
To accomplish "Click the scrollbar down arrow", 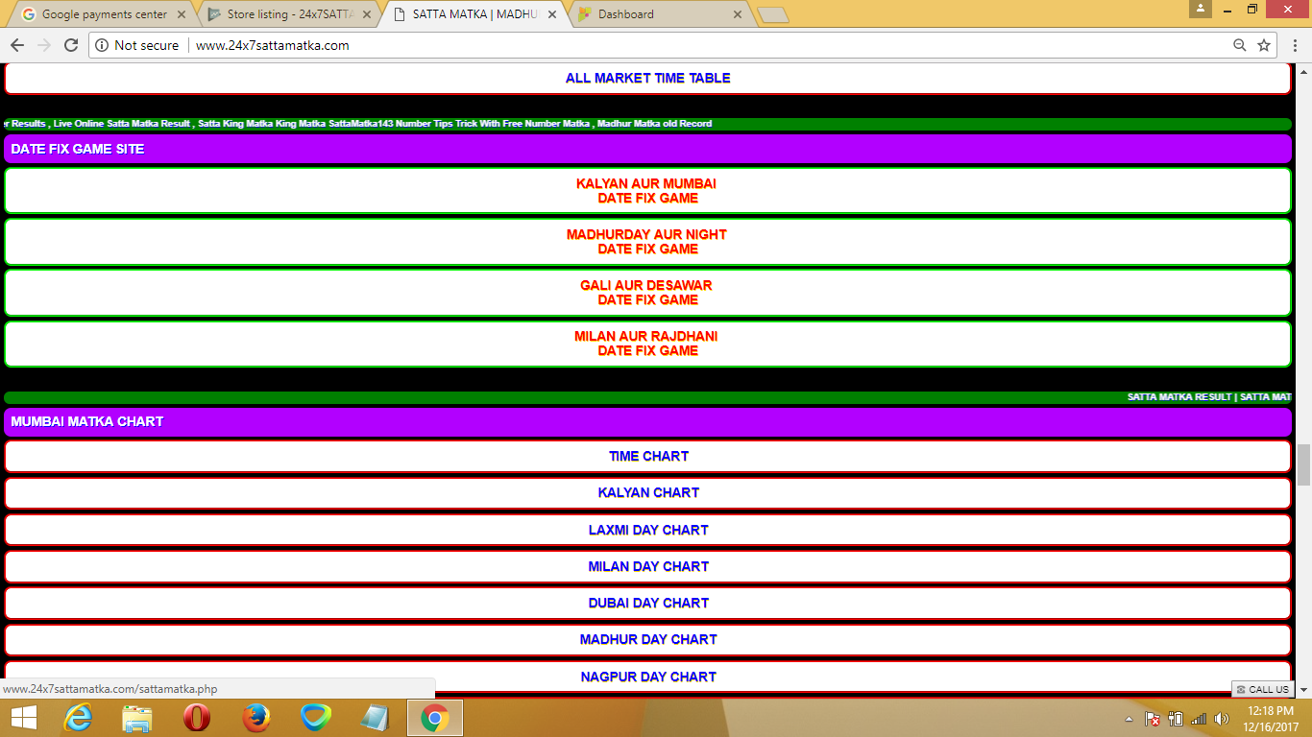I will click(x=1303, y=690).
